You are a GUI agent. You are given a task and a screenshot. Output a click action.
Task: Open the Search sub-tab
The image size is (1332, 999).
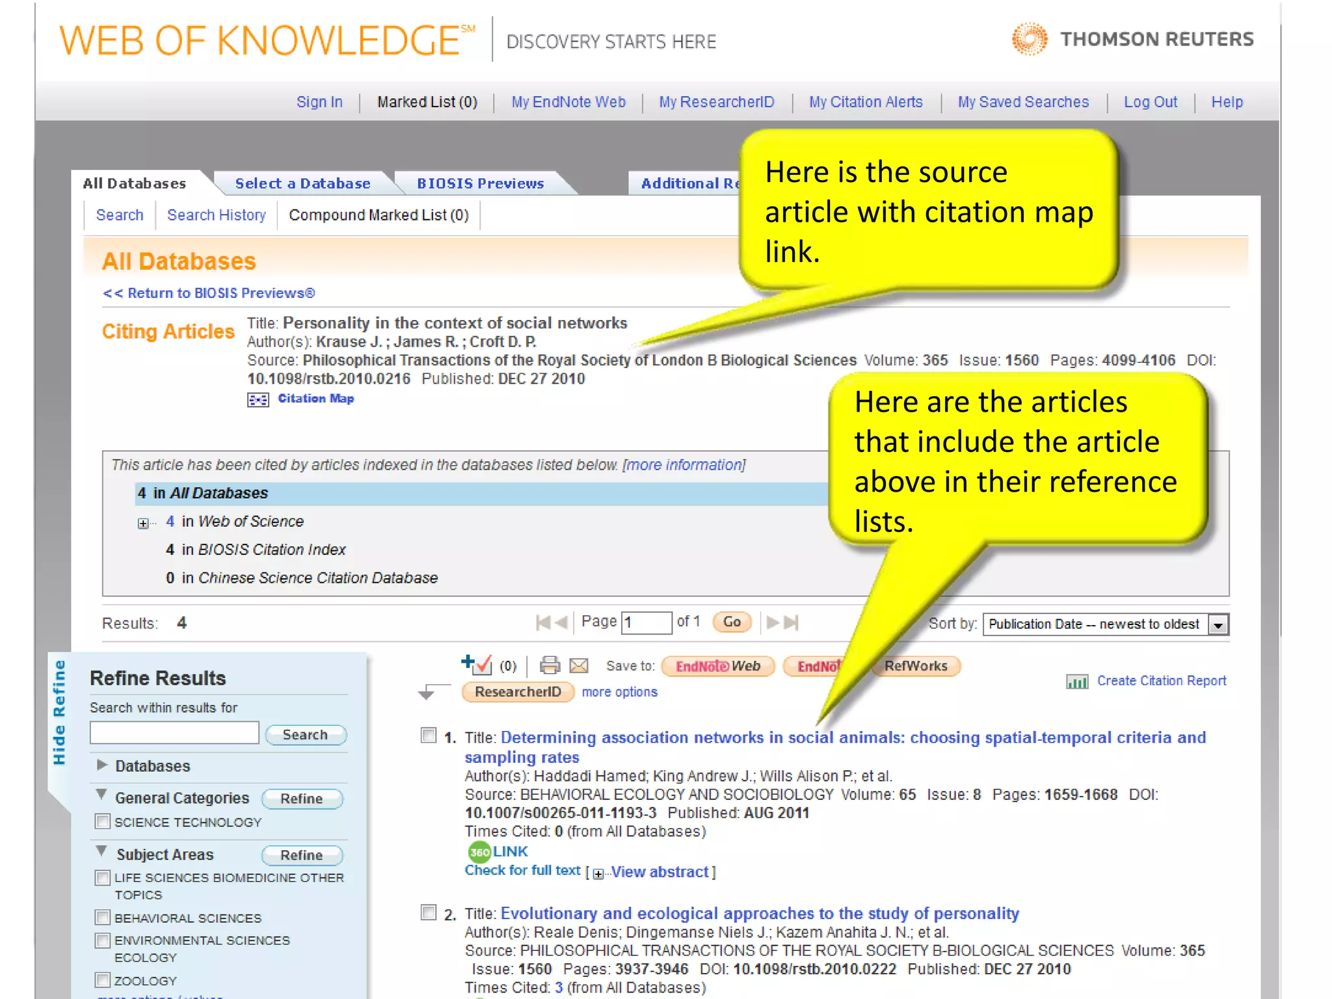(120, 215)
